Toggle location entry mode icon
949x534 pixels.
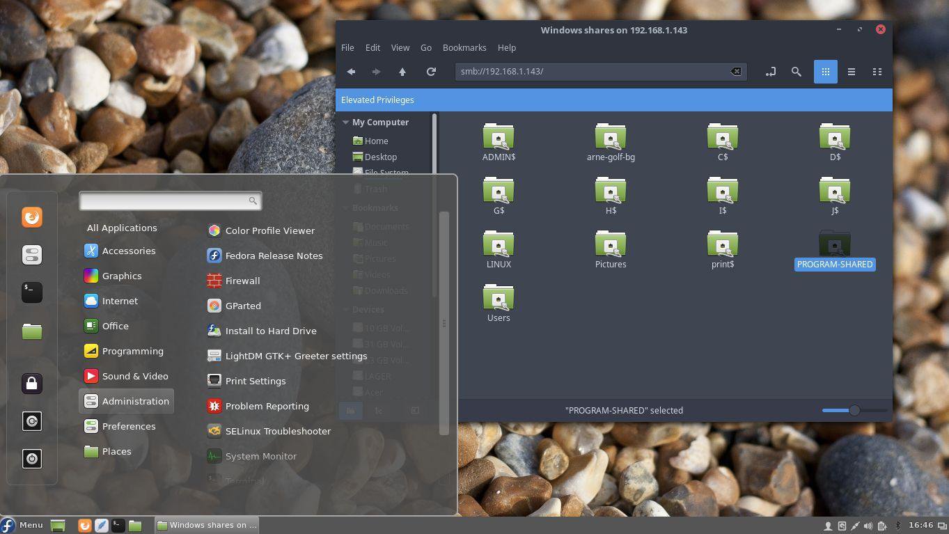pyautogui.click(x=771, y=72)
